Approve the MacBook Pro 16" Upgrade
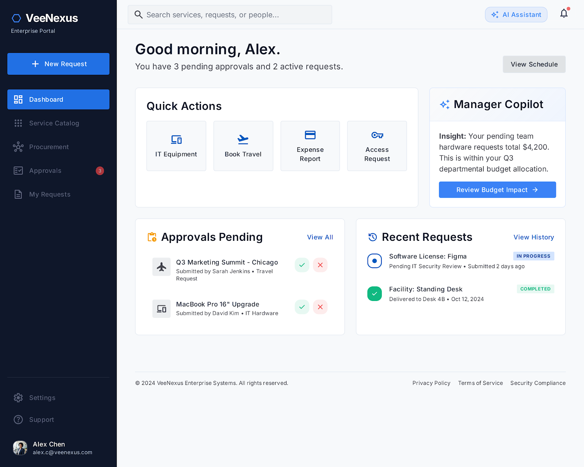This screenshot has height=467, width=584. 302,307
